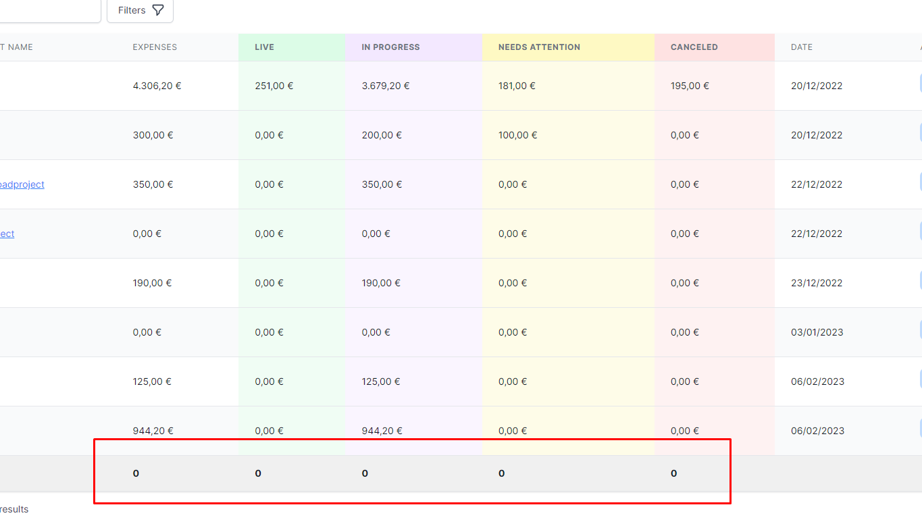Select the 23/12/2022 date cell
This screenshot has height=528, width=922.
pyautogui.click(x=817, y=283)
